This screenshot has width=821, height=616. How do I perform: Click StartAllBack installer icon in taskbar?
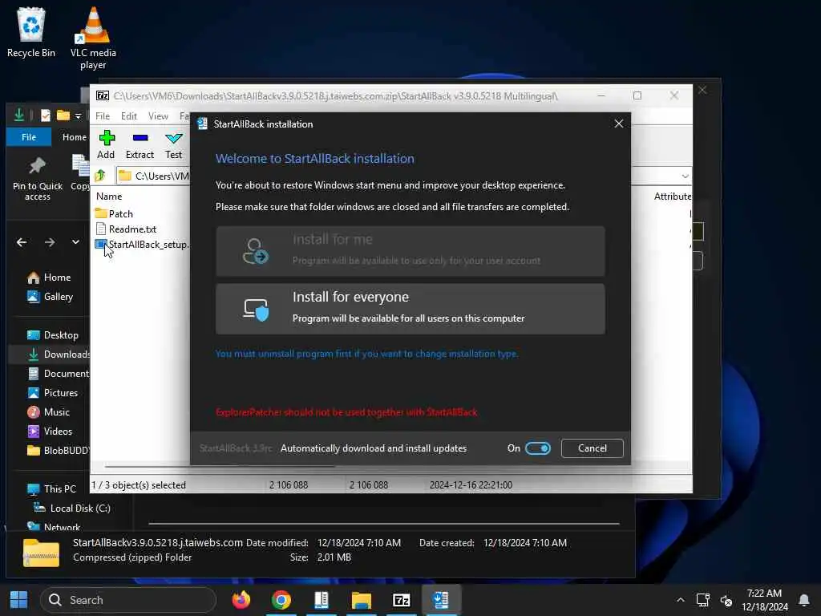tap(441, 599)
